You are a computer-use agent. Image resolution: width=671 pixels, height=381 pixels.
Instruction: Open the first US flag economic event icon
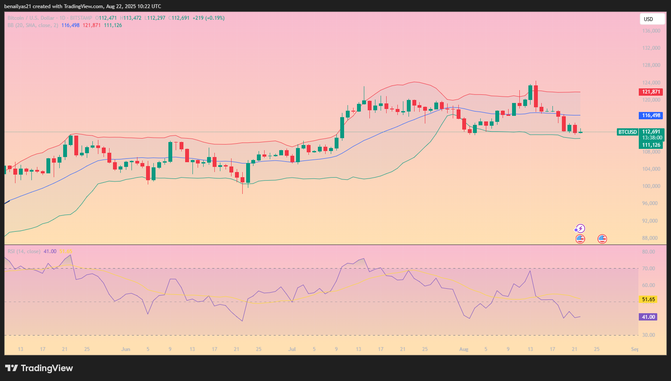(580, 239)
